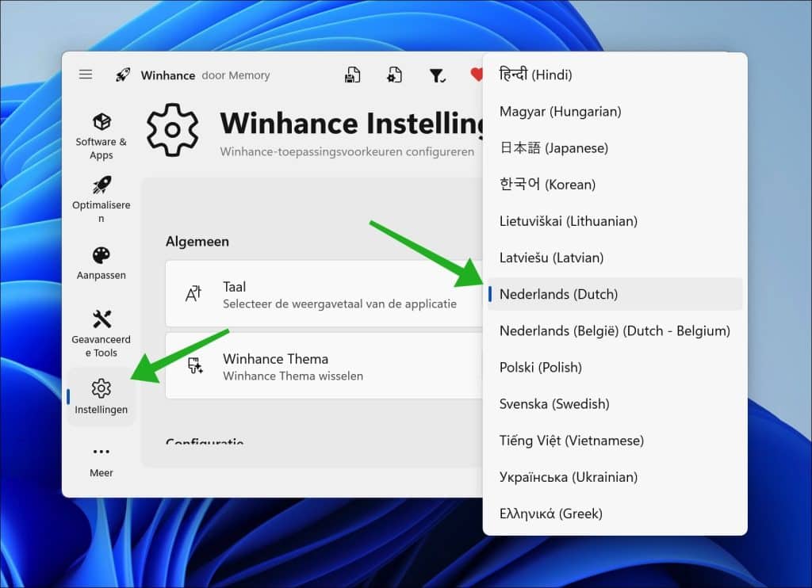
Task: Select Nederlands (Dutch)
Action: 615,294
